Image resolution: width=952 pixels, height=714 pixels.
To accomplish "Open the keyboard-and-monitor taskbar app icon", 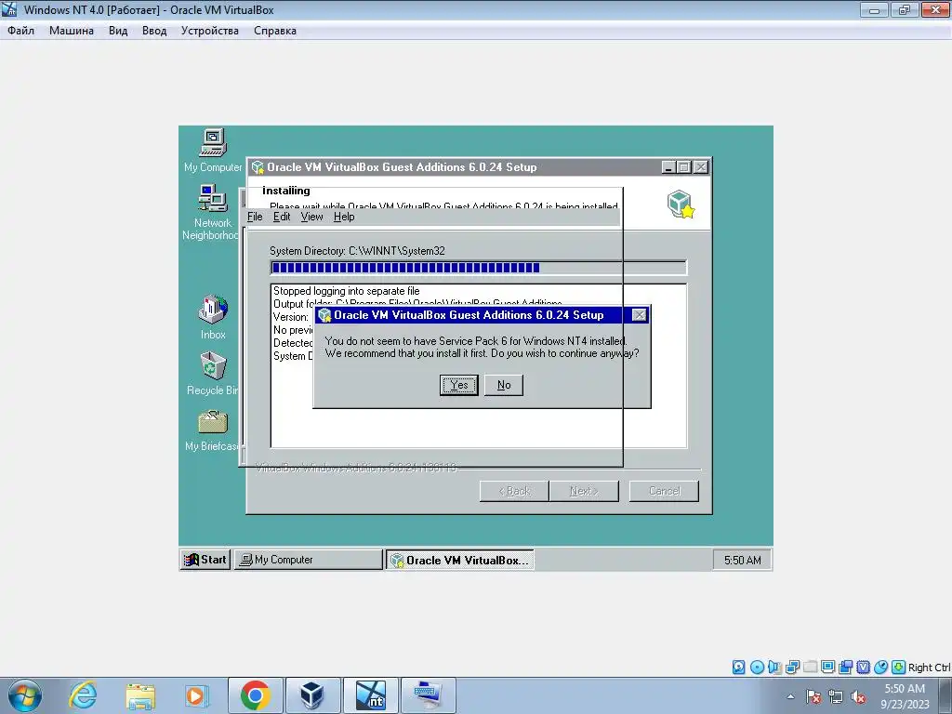I will 428,695.
